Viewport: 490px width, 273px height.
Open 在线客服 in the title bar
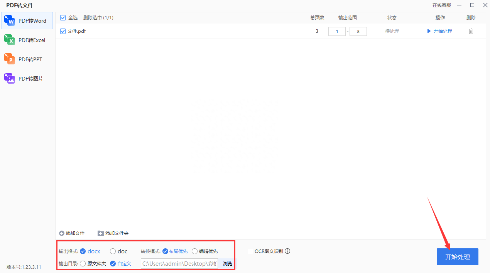pos(441,5)
